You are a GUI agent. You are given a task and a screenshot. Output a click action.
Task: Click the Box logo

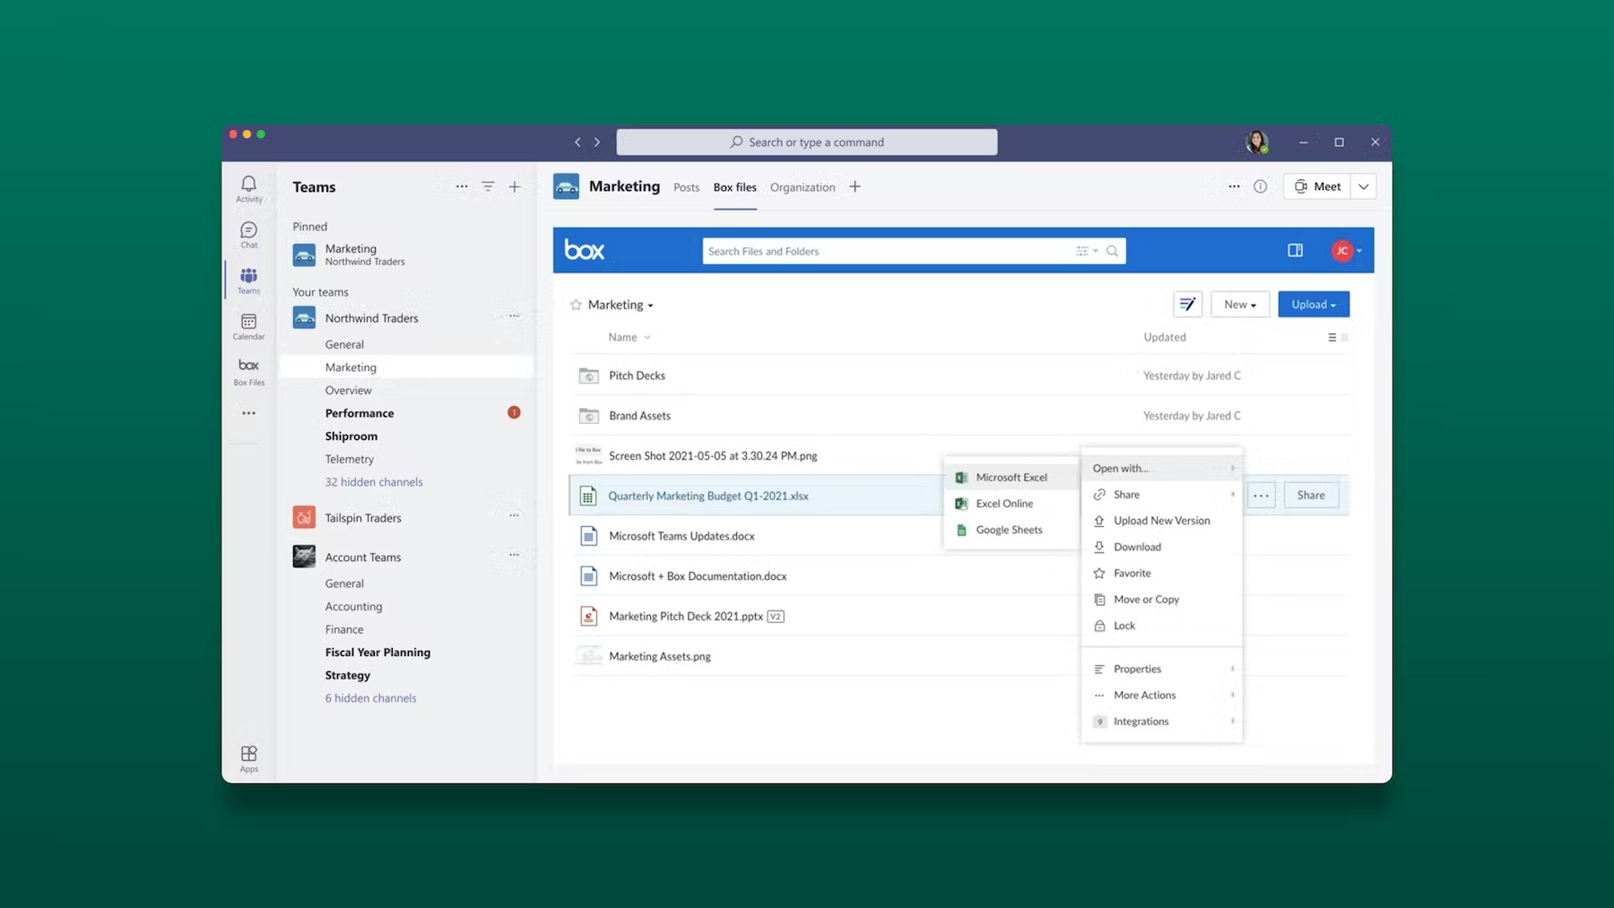pyautogui.click(x=584, y=250)
